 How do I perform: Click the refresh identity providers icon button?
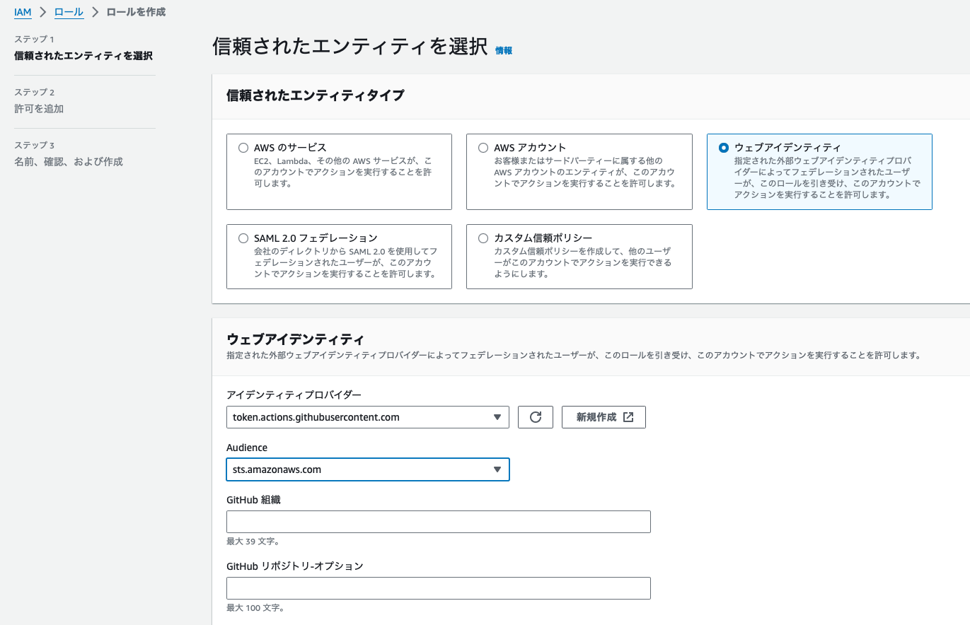[x=536, y=417]
